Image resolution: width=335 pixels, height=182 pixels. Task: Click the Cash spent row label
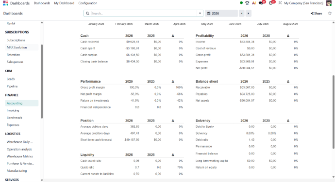point(87,48)
